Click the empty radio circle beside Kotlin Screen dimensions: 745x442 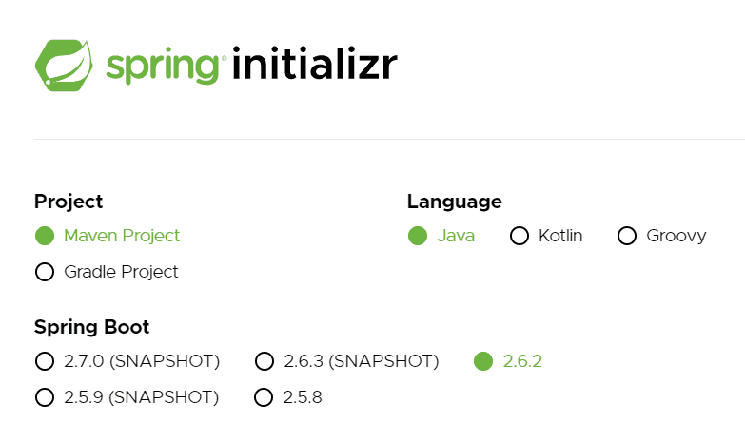520,236
